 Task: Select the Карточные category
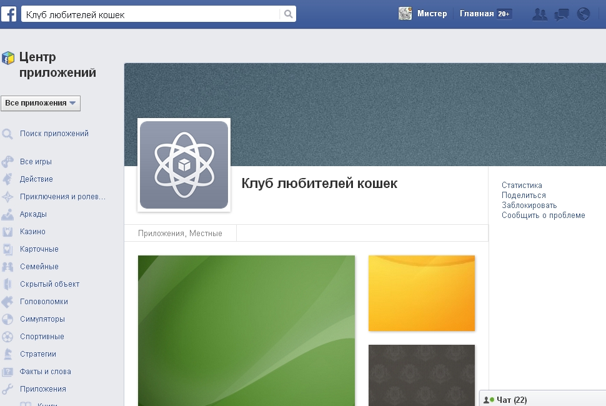click(39, 249)
